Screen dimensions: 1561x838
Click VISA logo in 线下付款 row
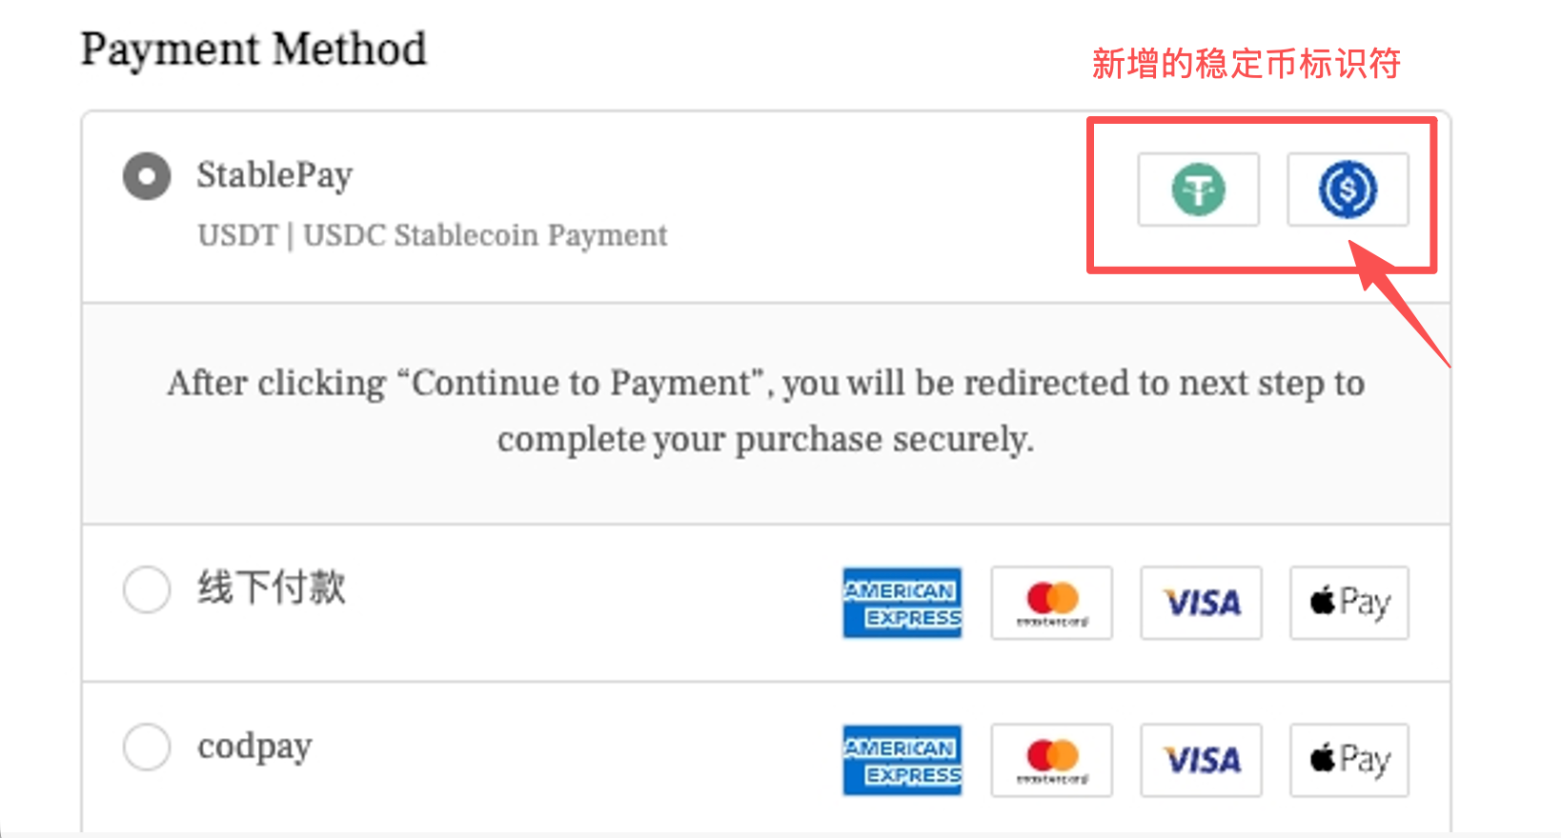1202,603
